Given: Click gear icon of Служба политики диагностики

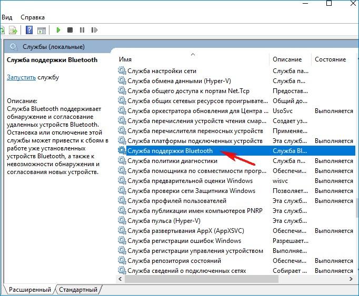Looking at the screenshot, I should tap(122, 161).
